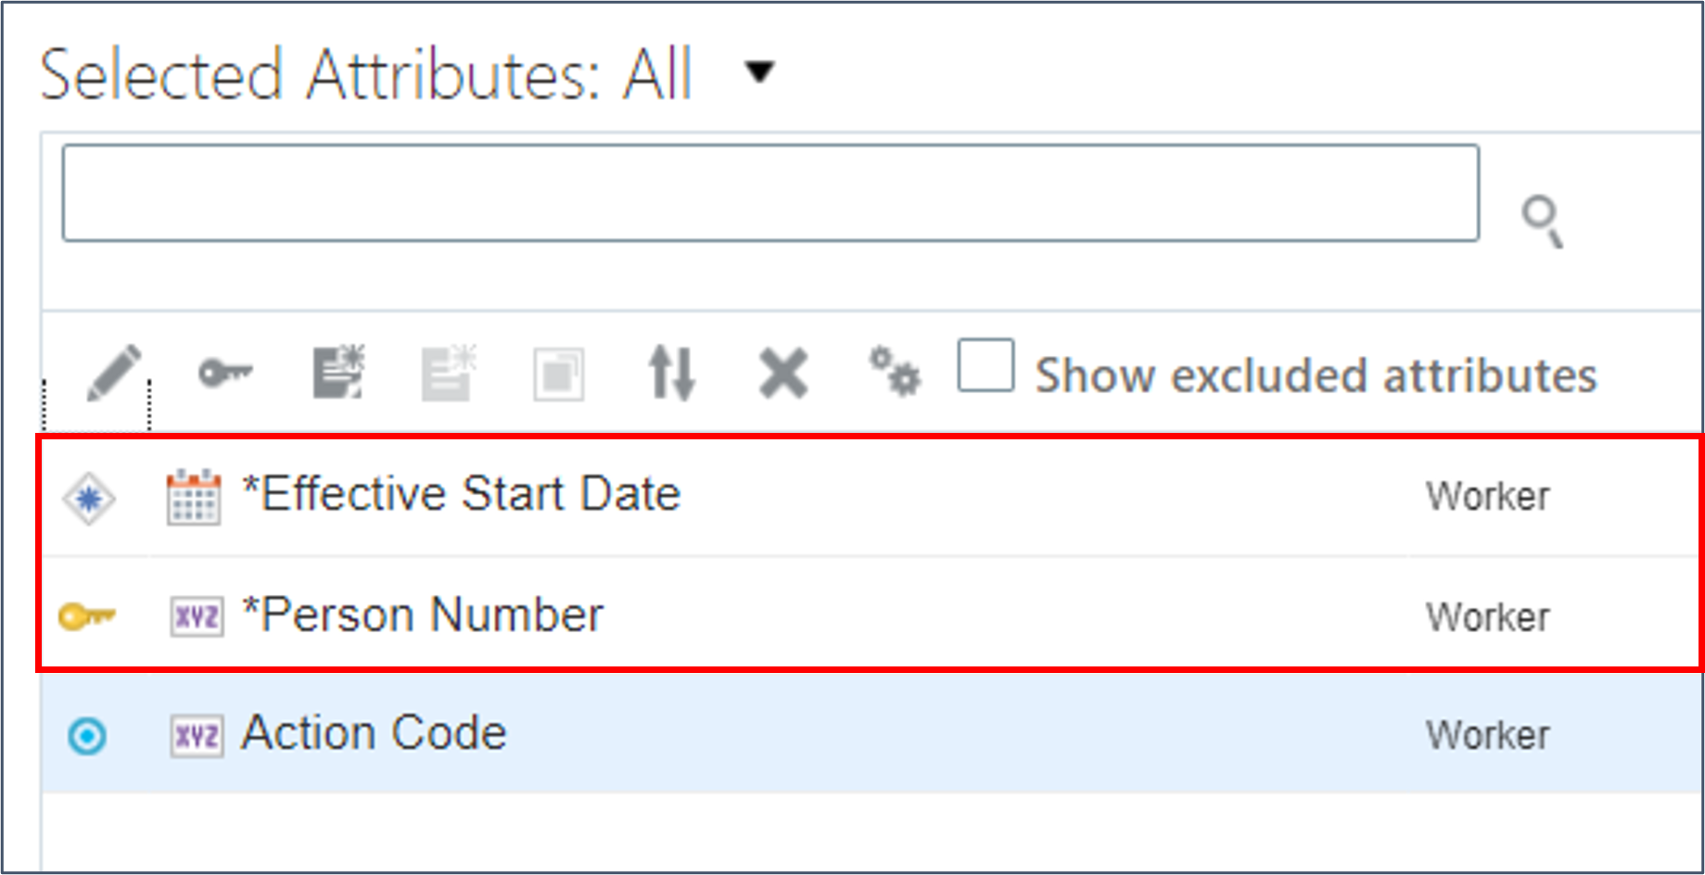The width and height of the screenshot is (1705, 875).
Task: Click the sort arrows icon to reorder attributes
Action: pyautogui.click(x=670, y=374)
